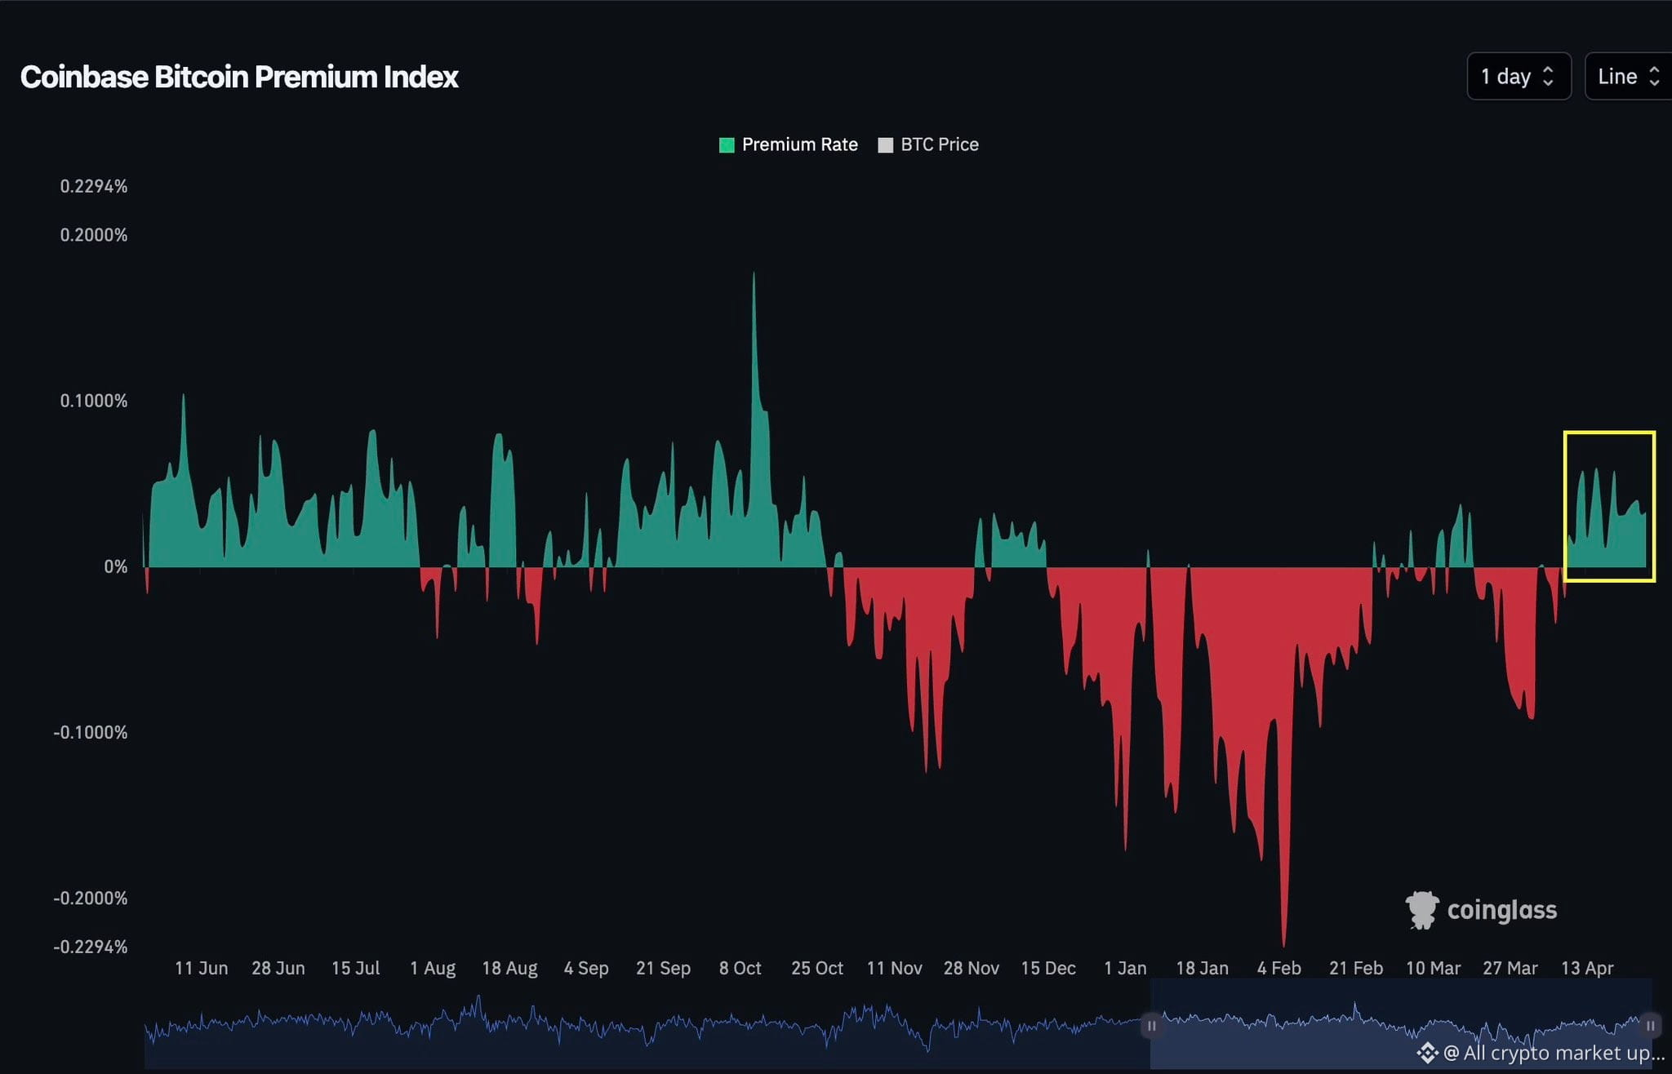Click the "1 Jan" date label
Screen dimensions: 1672x1074
coord(1125,968)
